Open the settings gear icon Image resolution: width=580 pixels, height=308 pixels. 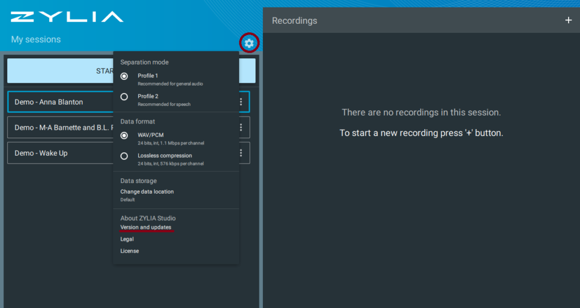(249, 43)
